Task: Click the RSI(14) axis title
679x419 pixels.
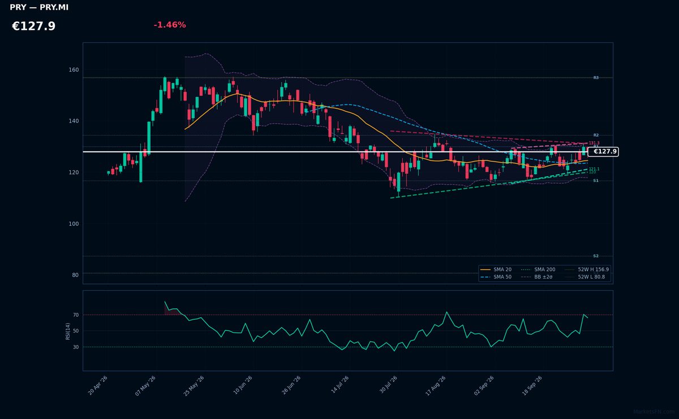Action: point(68,331)
